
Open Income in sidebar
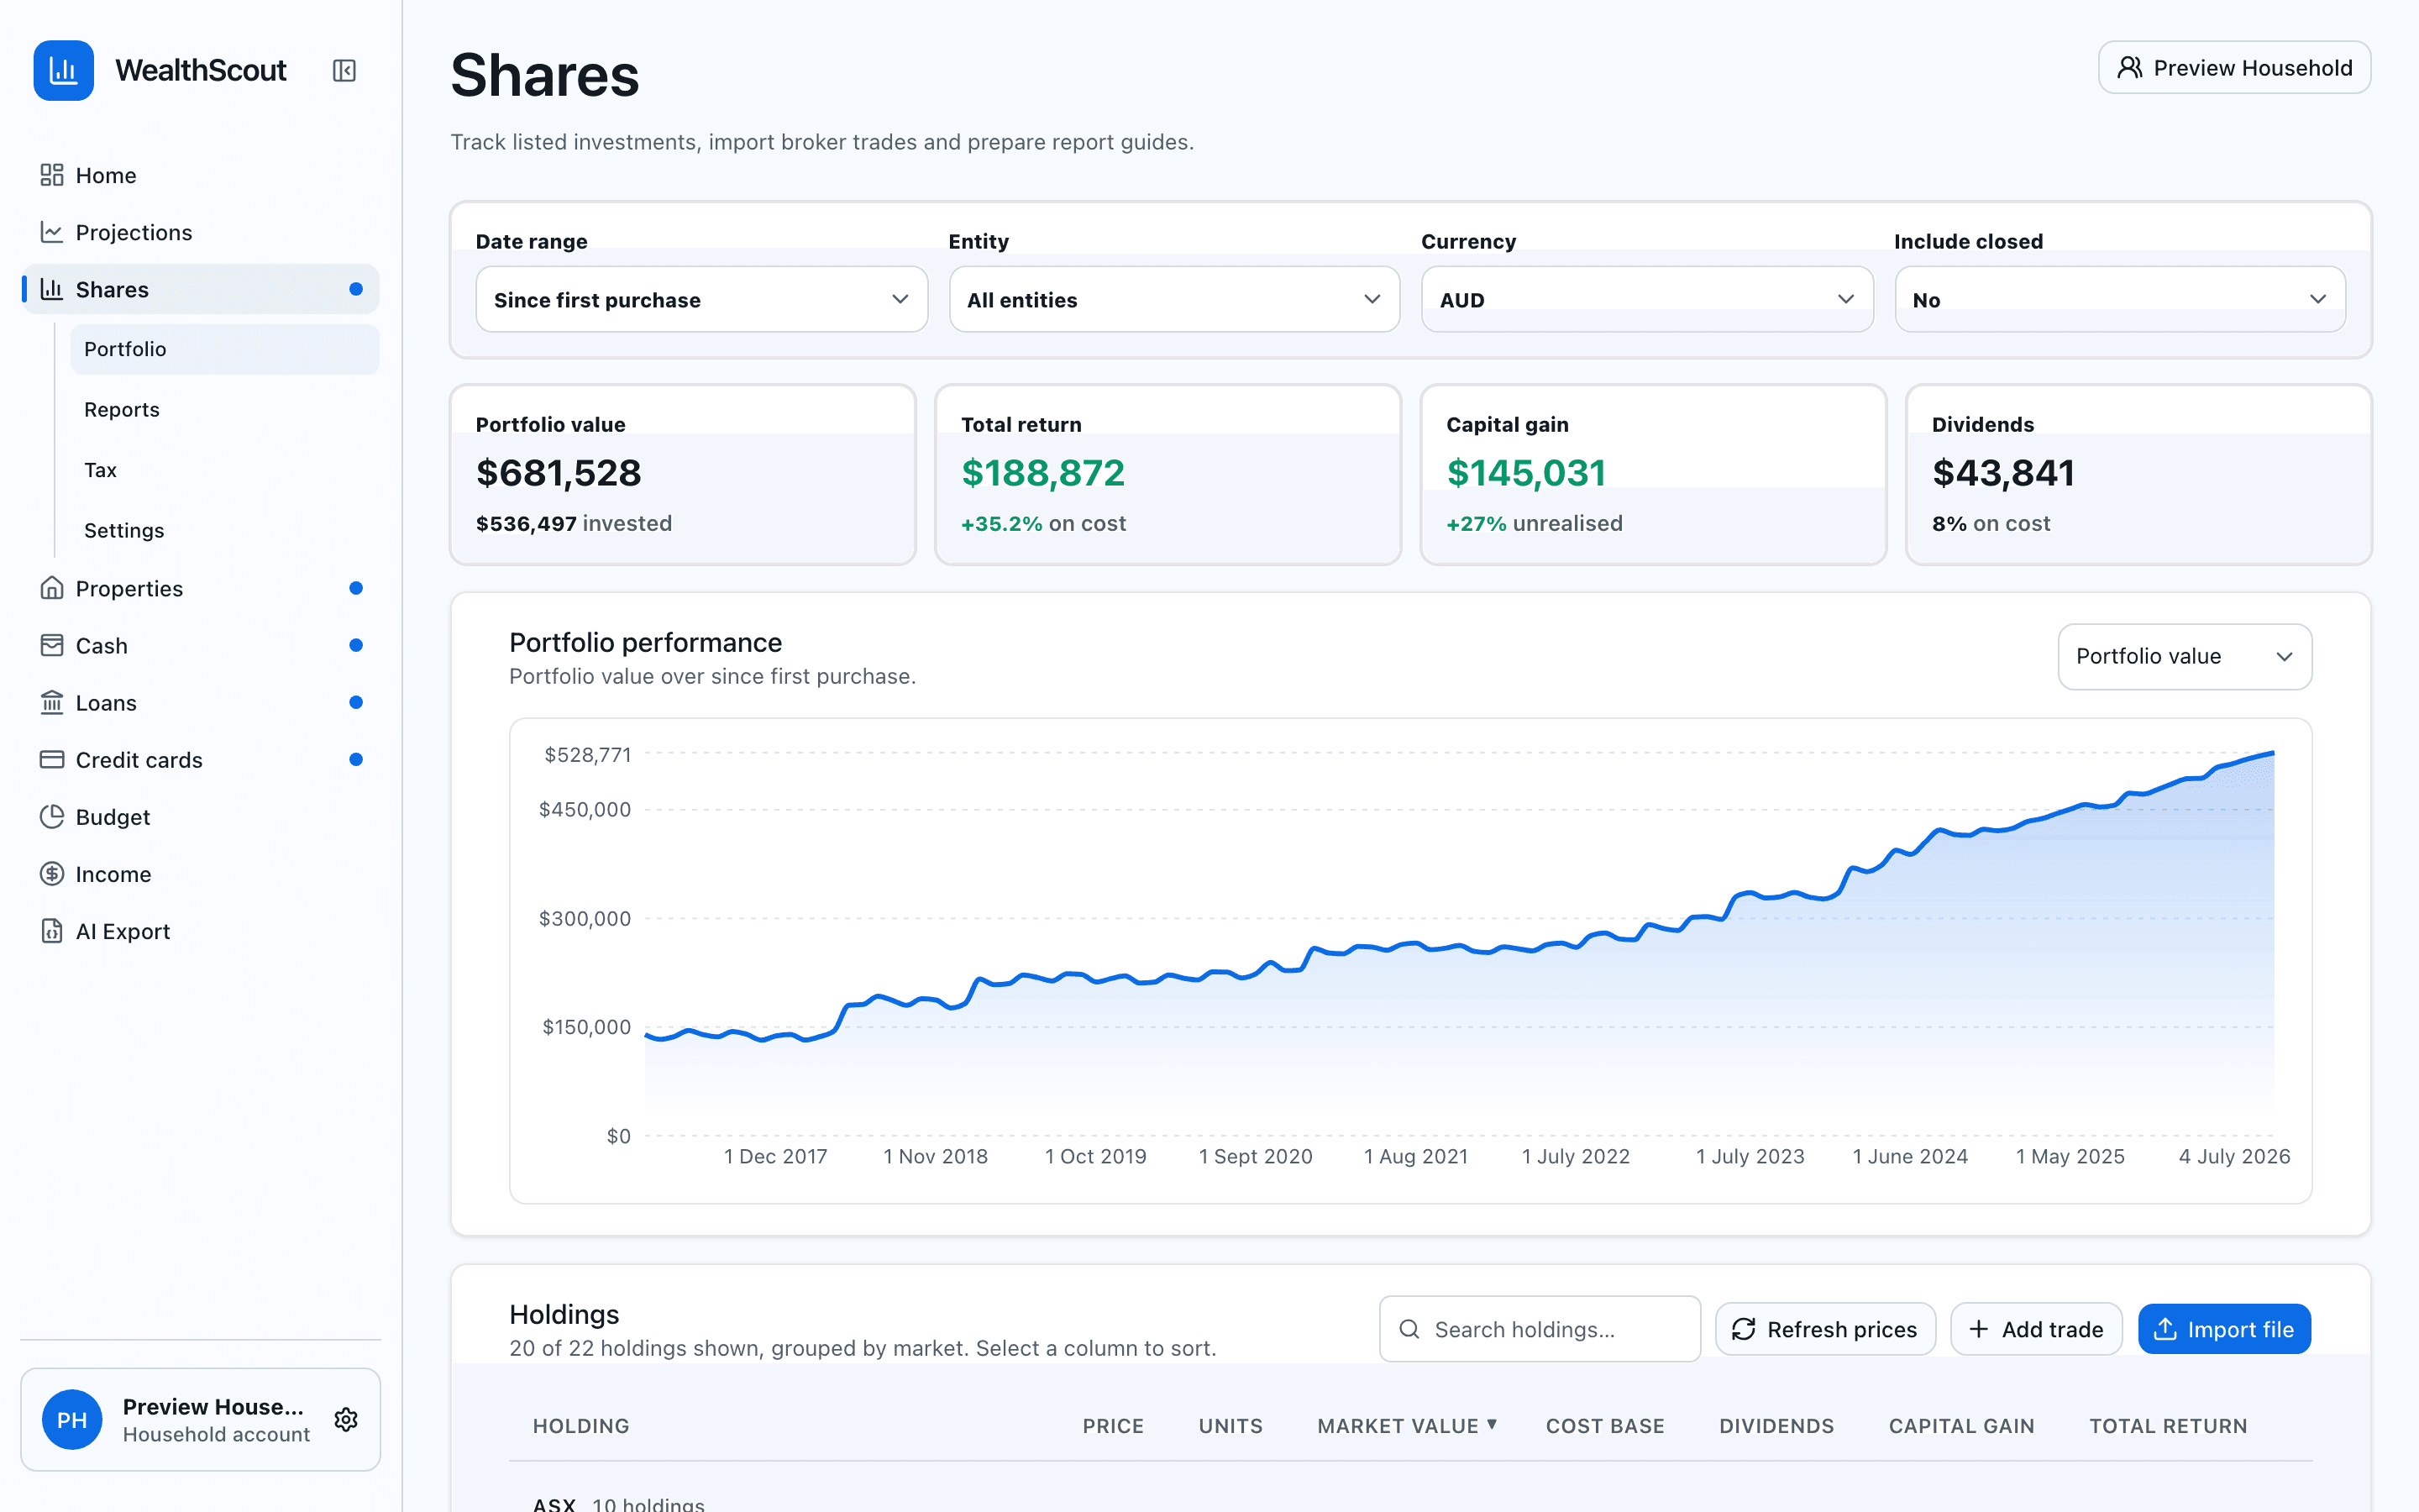tap(200, 873)
